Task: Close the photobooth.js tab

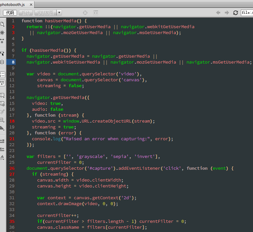Action: [x=31, y=5]
